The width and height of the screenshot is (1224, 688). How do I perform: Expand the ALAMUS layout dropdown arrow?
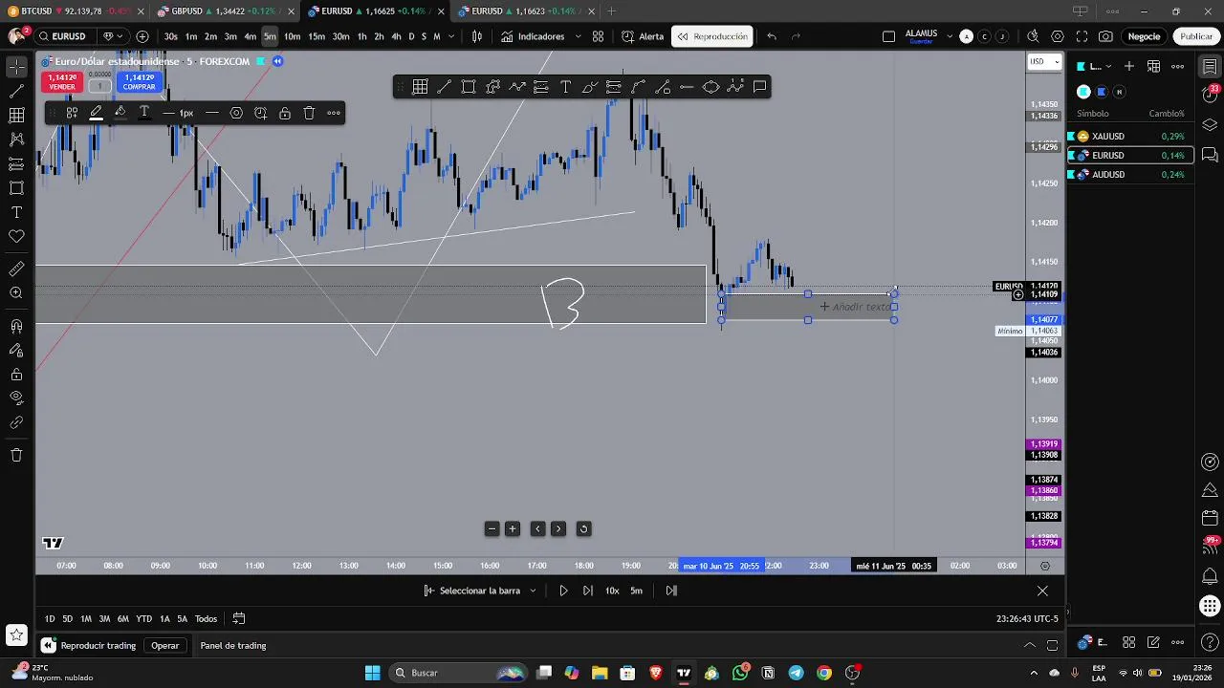[950, 36]
